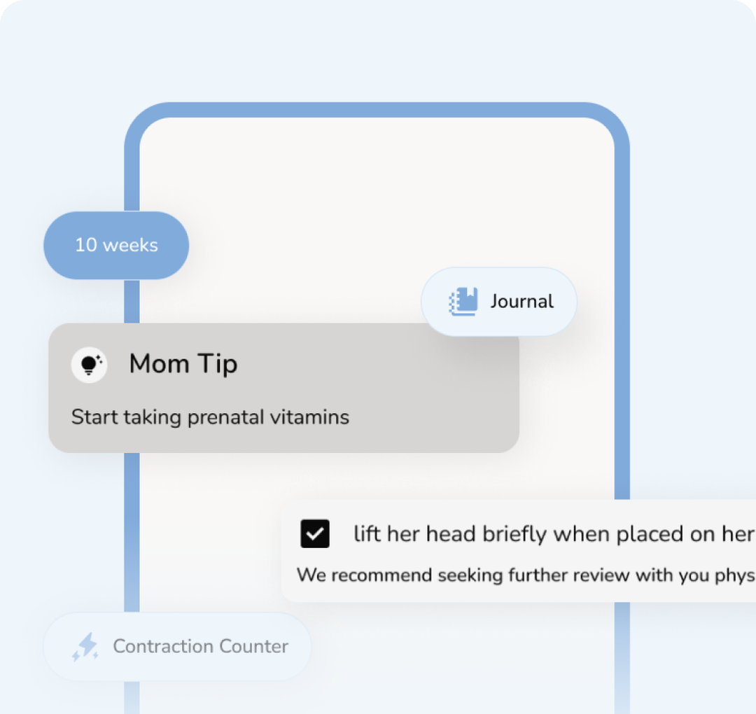Click the We recommend seeking further review note
Image resolution: width=756 pixels, height=714 pixels.
(525, 575)
